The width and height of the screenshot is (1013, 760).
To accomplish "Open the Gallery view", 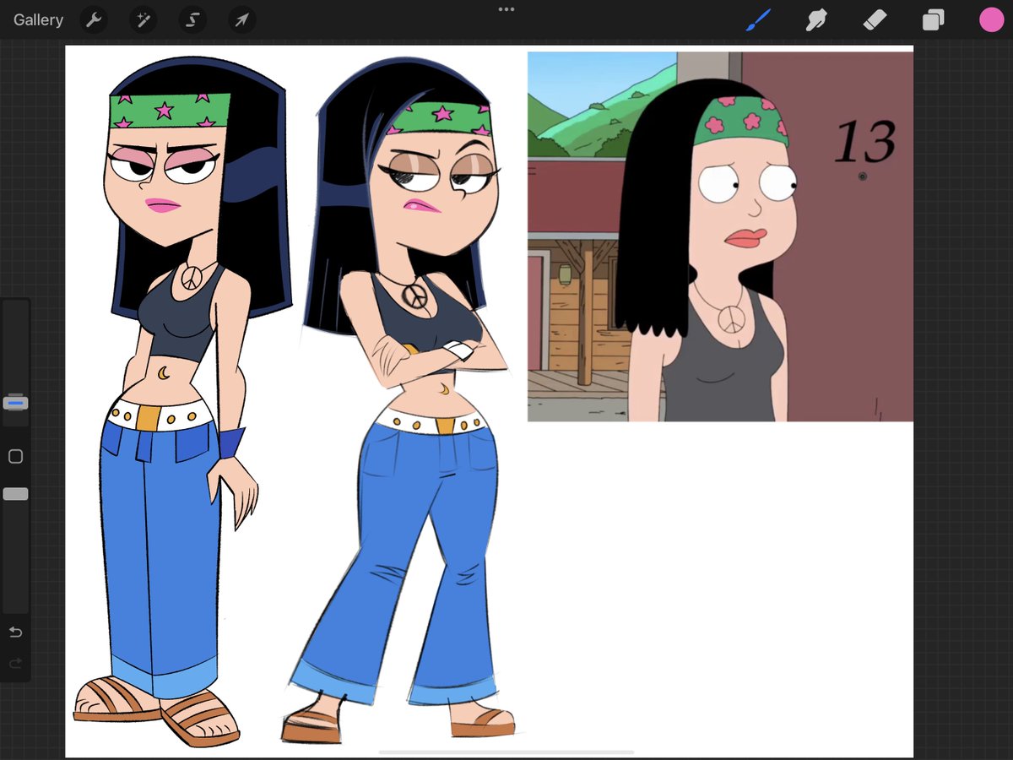I will coord(38,20).
